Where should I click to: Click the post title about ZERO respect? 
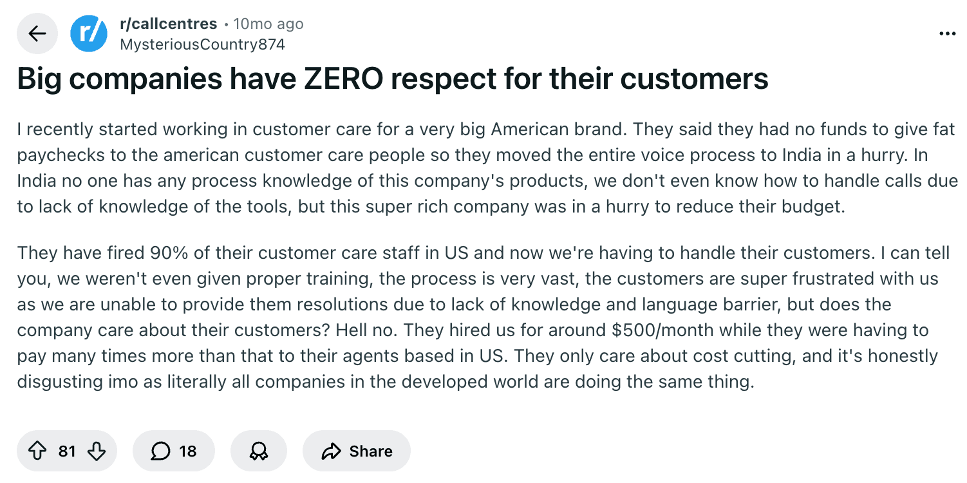click(x=393, y=79)
